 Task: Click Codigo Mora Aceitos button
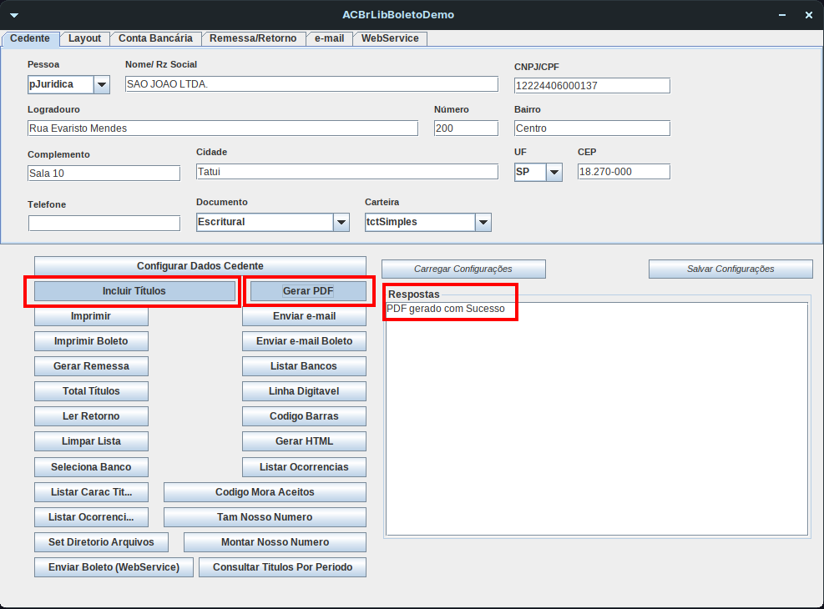pos(265,492)
